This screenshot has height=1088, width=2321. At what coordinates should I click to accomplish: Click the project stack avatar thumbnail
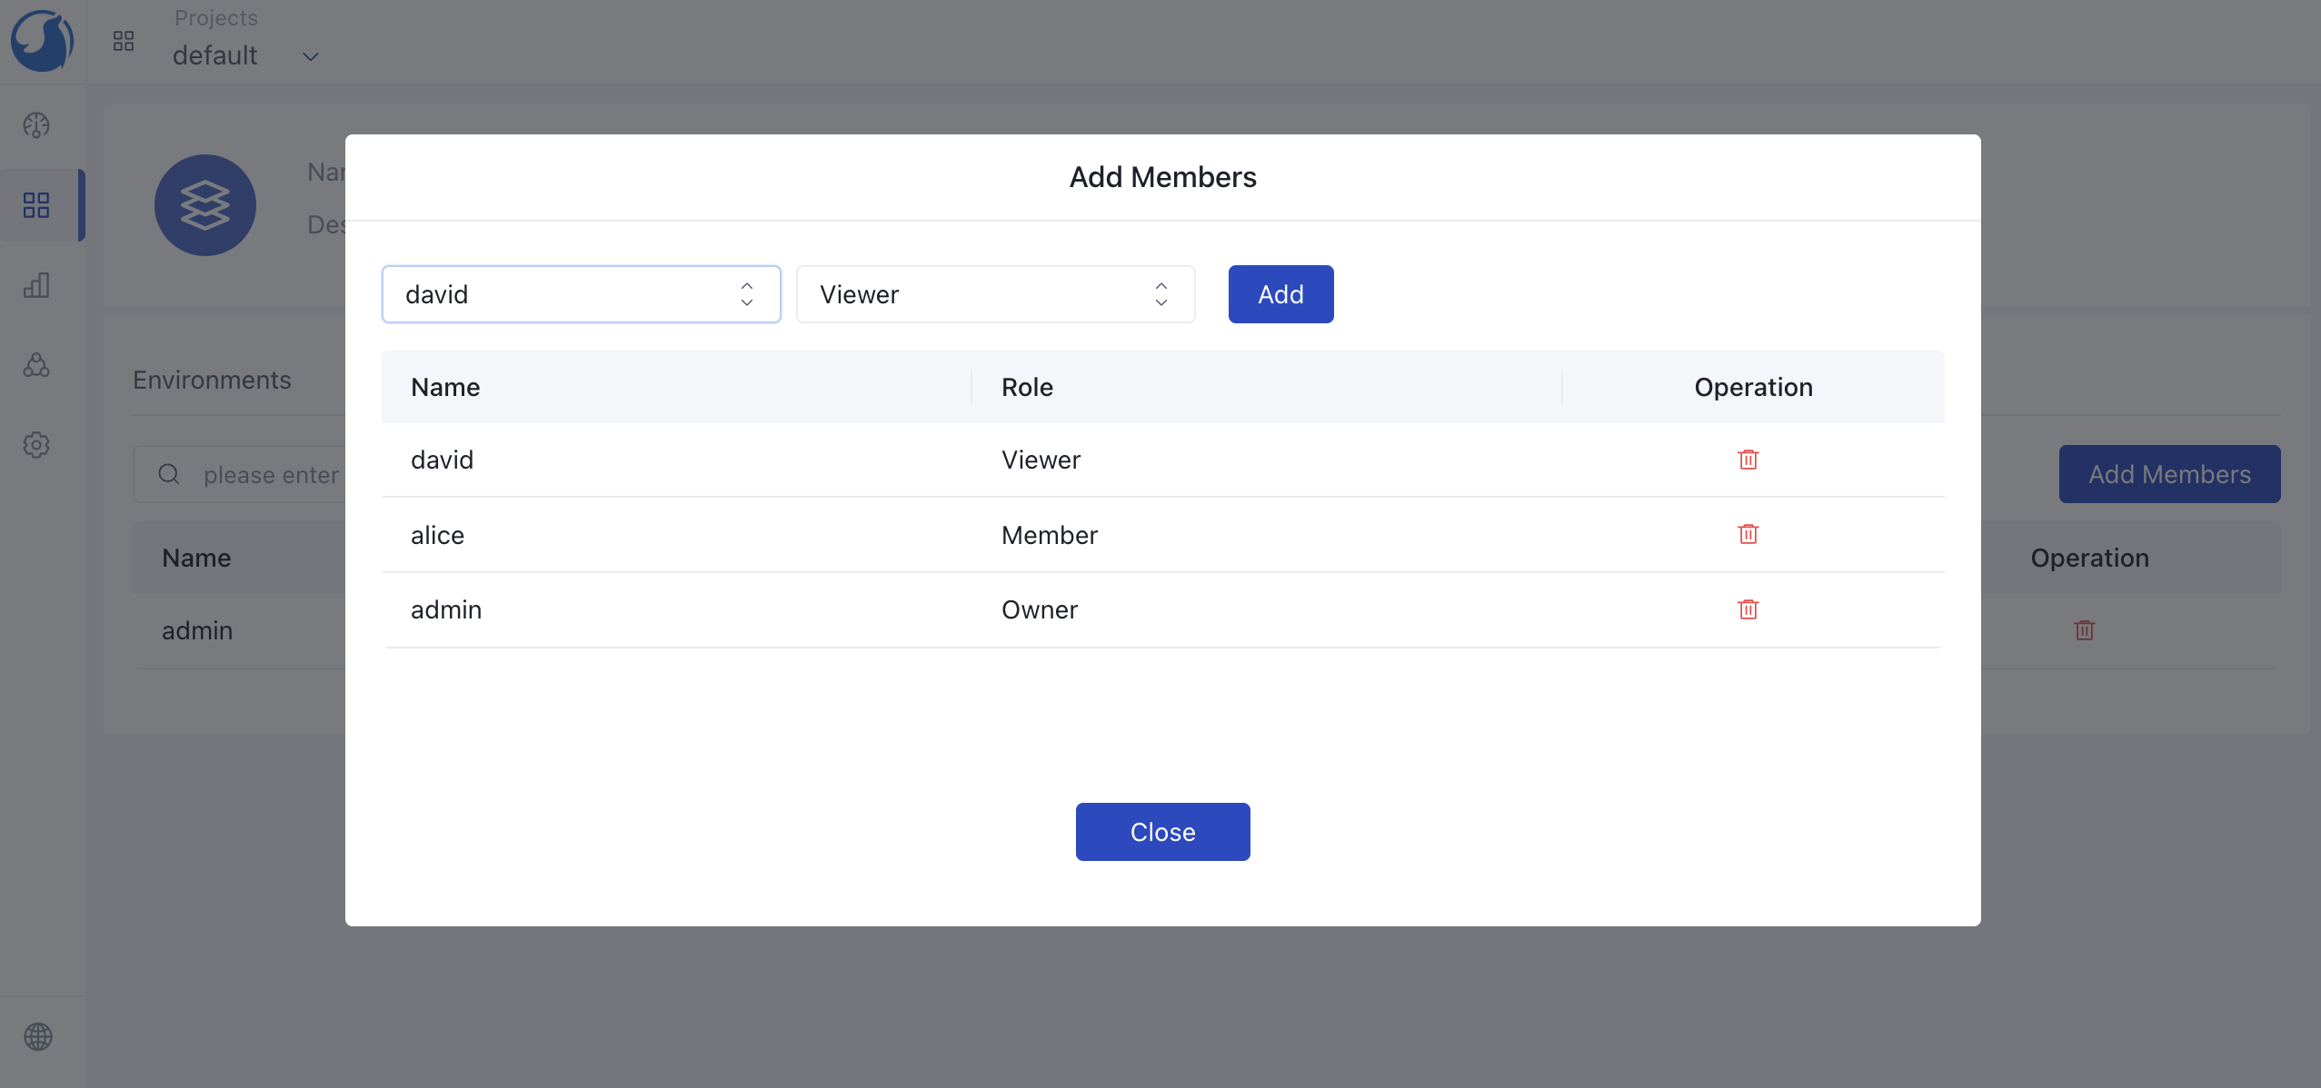205,205
